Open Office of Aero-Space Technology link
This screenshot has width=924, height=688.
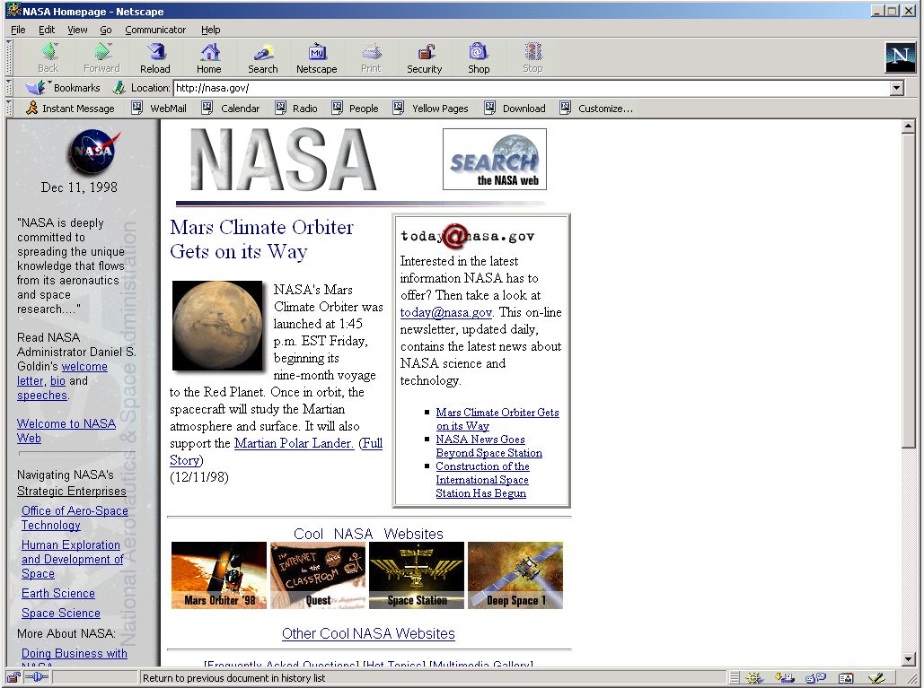[x=75, y=518]
